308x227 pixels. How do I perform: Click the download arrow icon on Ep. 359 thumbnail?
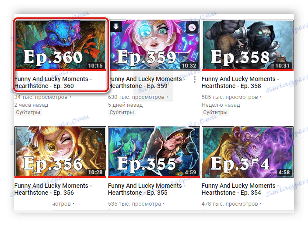(116, 27)
